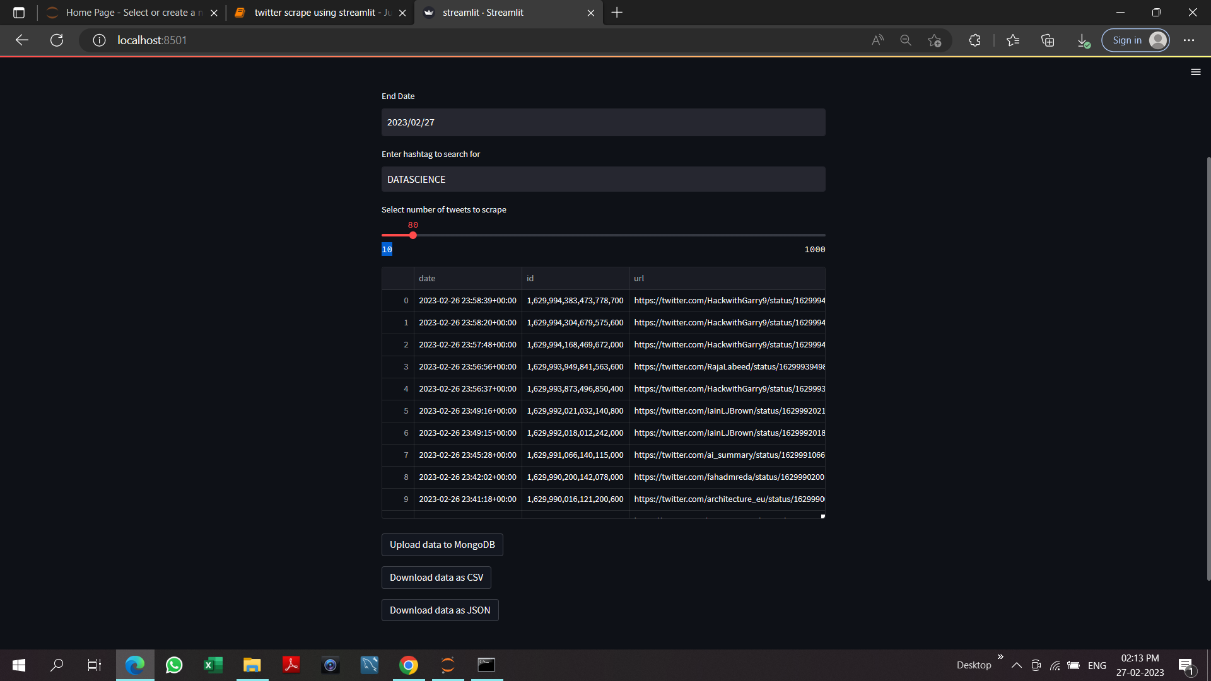Click the browser extensions icon
Image resolution: width=1211 pixels, height=681 pixels.
974,40
